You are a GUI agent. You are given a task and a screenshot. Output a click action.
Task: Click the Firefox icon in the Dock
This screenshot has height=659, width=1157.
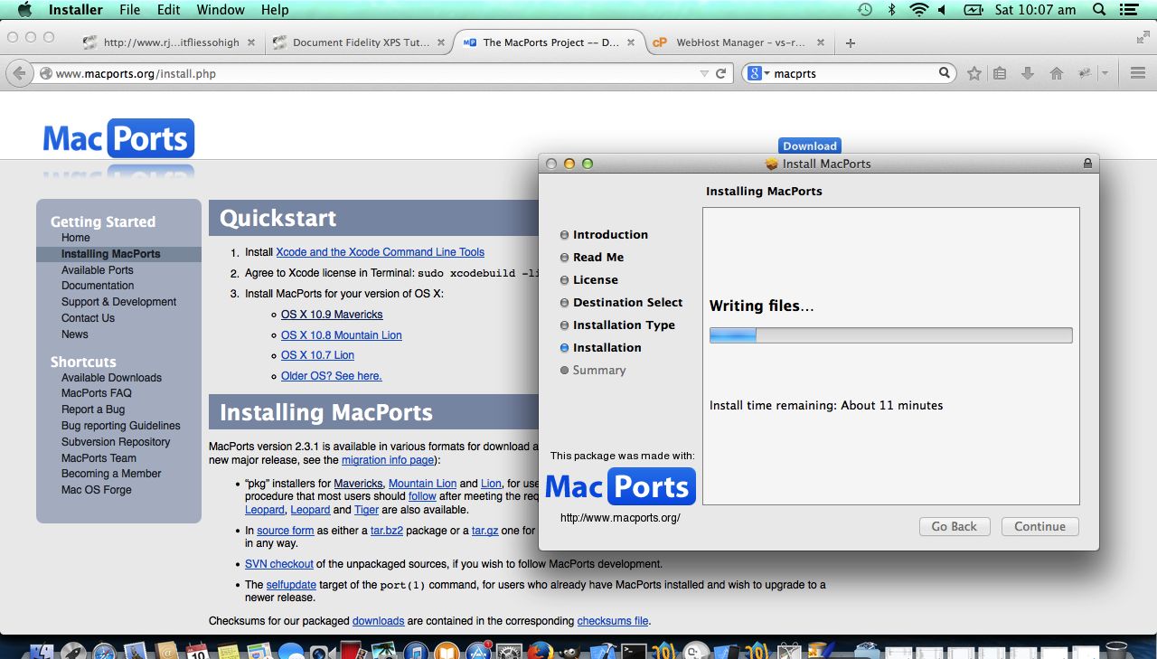point(541,651)
